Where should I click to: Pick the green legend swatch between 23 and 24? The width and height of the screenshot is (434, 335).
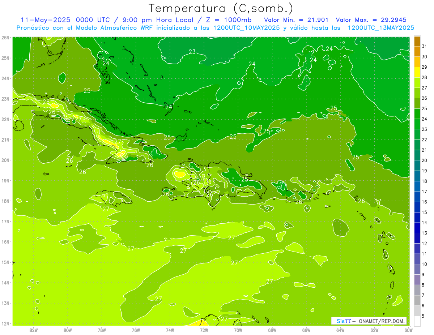click(417, 124)
